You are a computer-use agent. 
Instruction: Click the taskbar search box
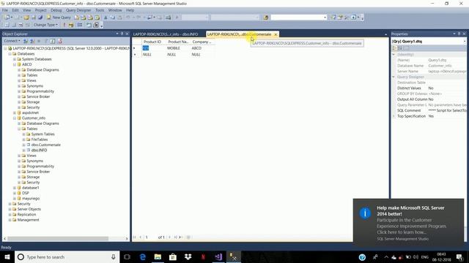[x=67, y=257]
